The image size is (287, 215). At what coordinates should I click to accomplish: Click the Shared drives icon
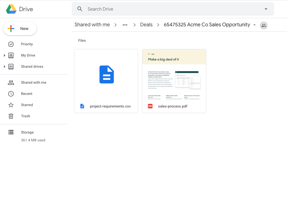coord(11,66)
